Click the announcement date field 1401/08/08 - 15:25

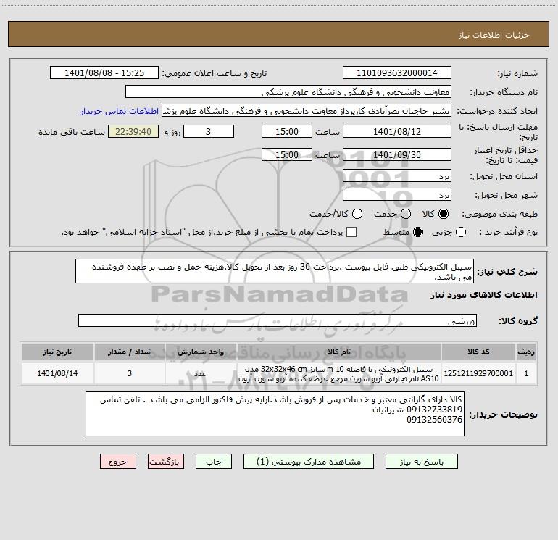(104, 73)
